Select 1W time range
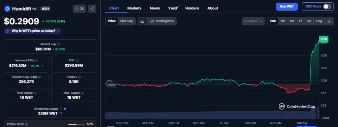Image resolution: width=338 pixels, height=127 pixels. point(283,21)
